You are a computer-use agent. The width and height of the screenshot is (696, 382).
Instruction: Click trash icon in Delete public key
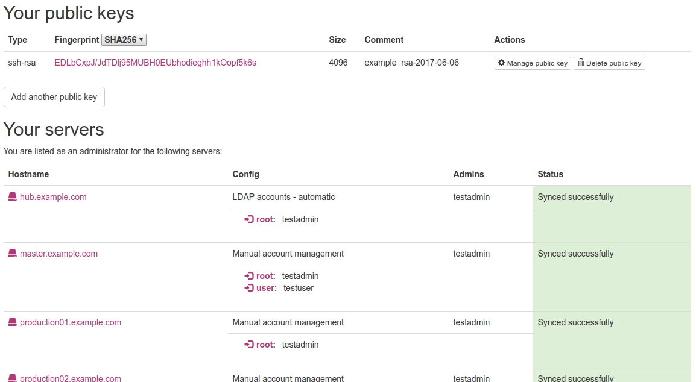point(581,63)
